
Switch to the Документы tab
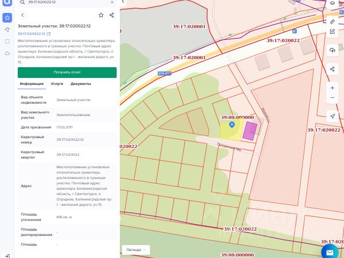pos(81,84)
